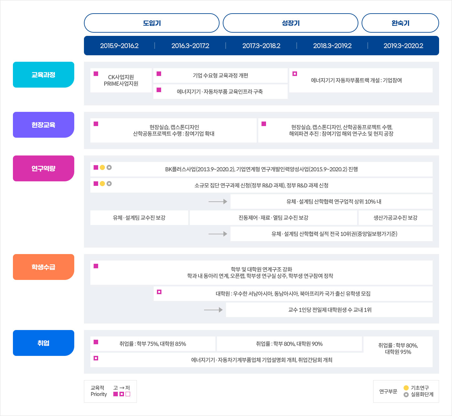This screenshot has width=452, height=416.
Task: Click the 연구역량 category button
Action: tap(44, 168)
